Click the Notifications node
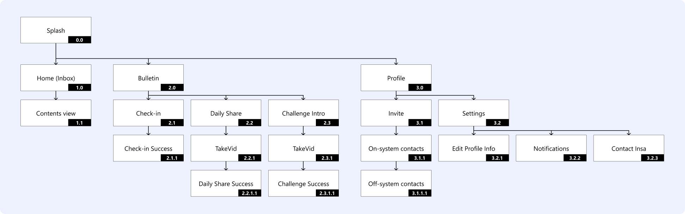This screenshot has width=685, height=214. [551, 148]
